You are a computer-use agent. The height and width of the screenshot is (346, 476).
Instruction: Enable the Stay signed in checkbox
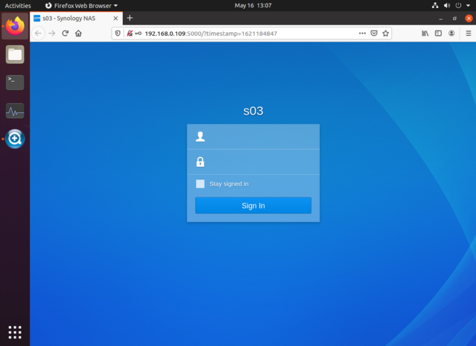tap(200, 184)
